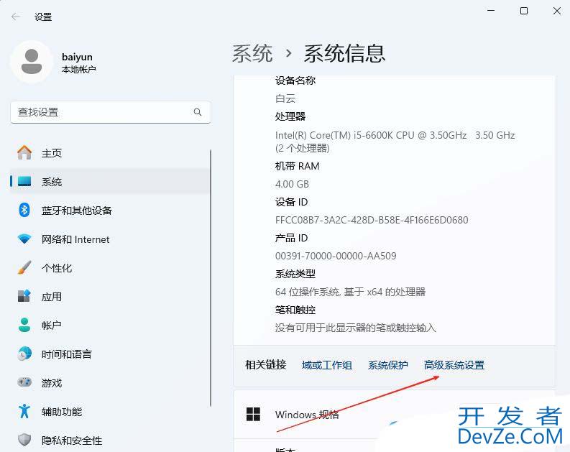
Task: Click the 辅助功能 accessibility icon
Action: click(x=24, y=411)
